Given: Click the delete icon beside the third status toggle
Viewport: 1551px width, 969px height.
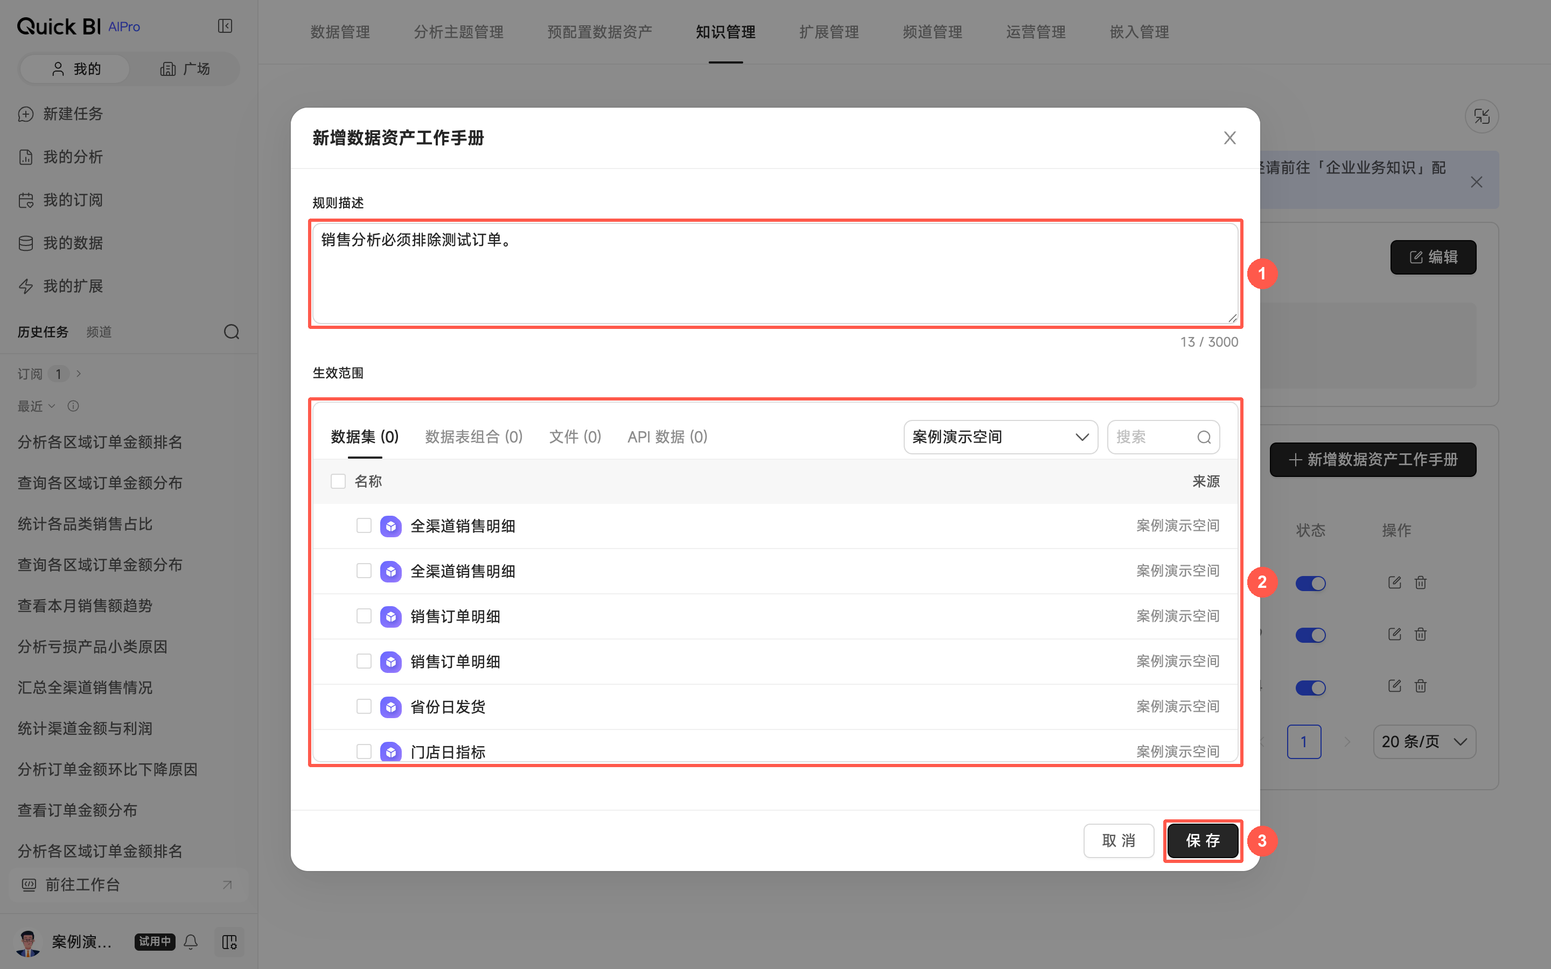Looking at the screenshot, I should pos(1420,686).
